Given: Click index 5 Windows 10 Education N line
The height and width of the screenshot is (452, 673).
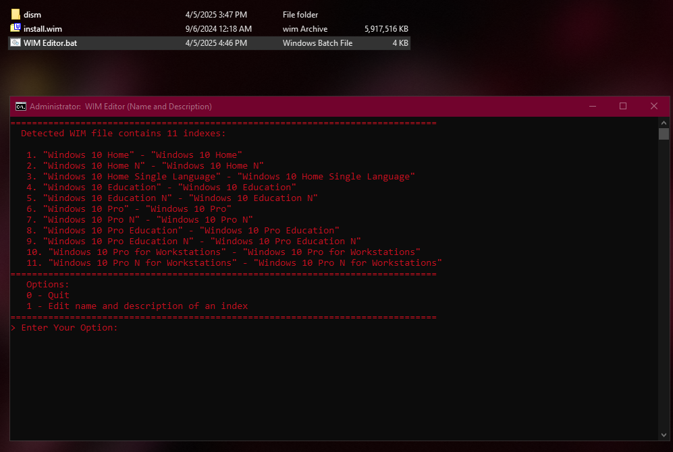Looking at the screenshot, I should 171,198.
